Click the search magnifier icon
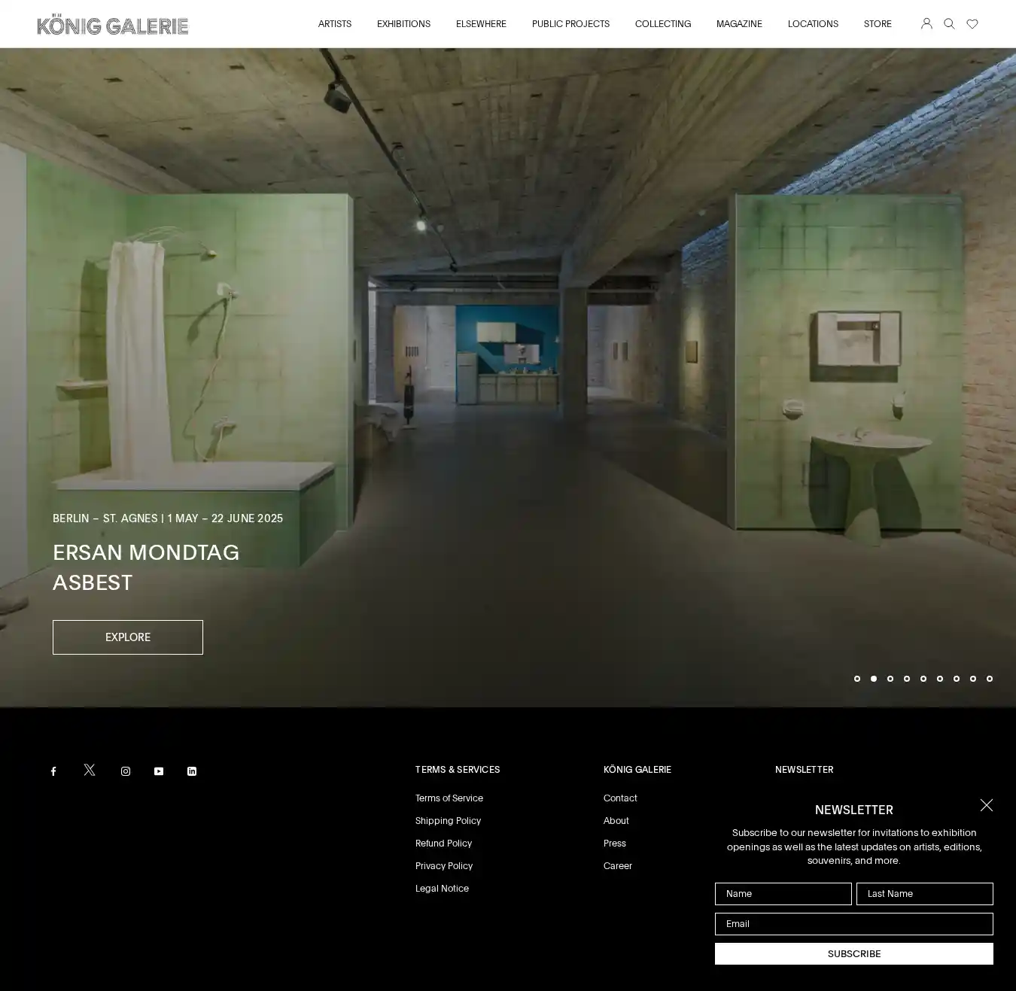This screenshot has height=991, width=1016. coord(949,24)
